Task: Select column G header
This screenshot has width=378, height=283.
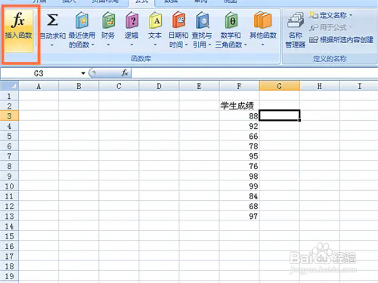Action: (280, 86)
